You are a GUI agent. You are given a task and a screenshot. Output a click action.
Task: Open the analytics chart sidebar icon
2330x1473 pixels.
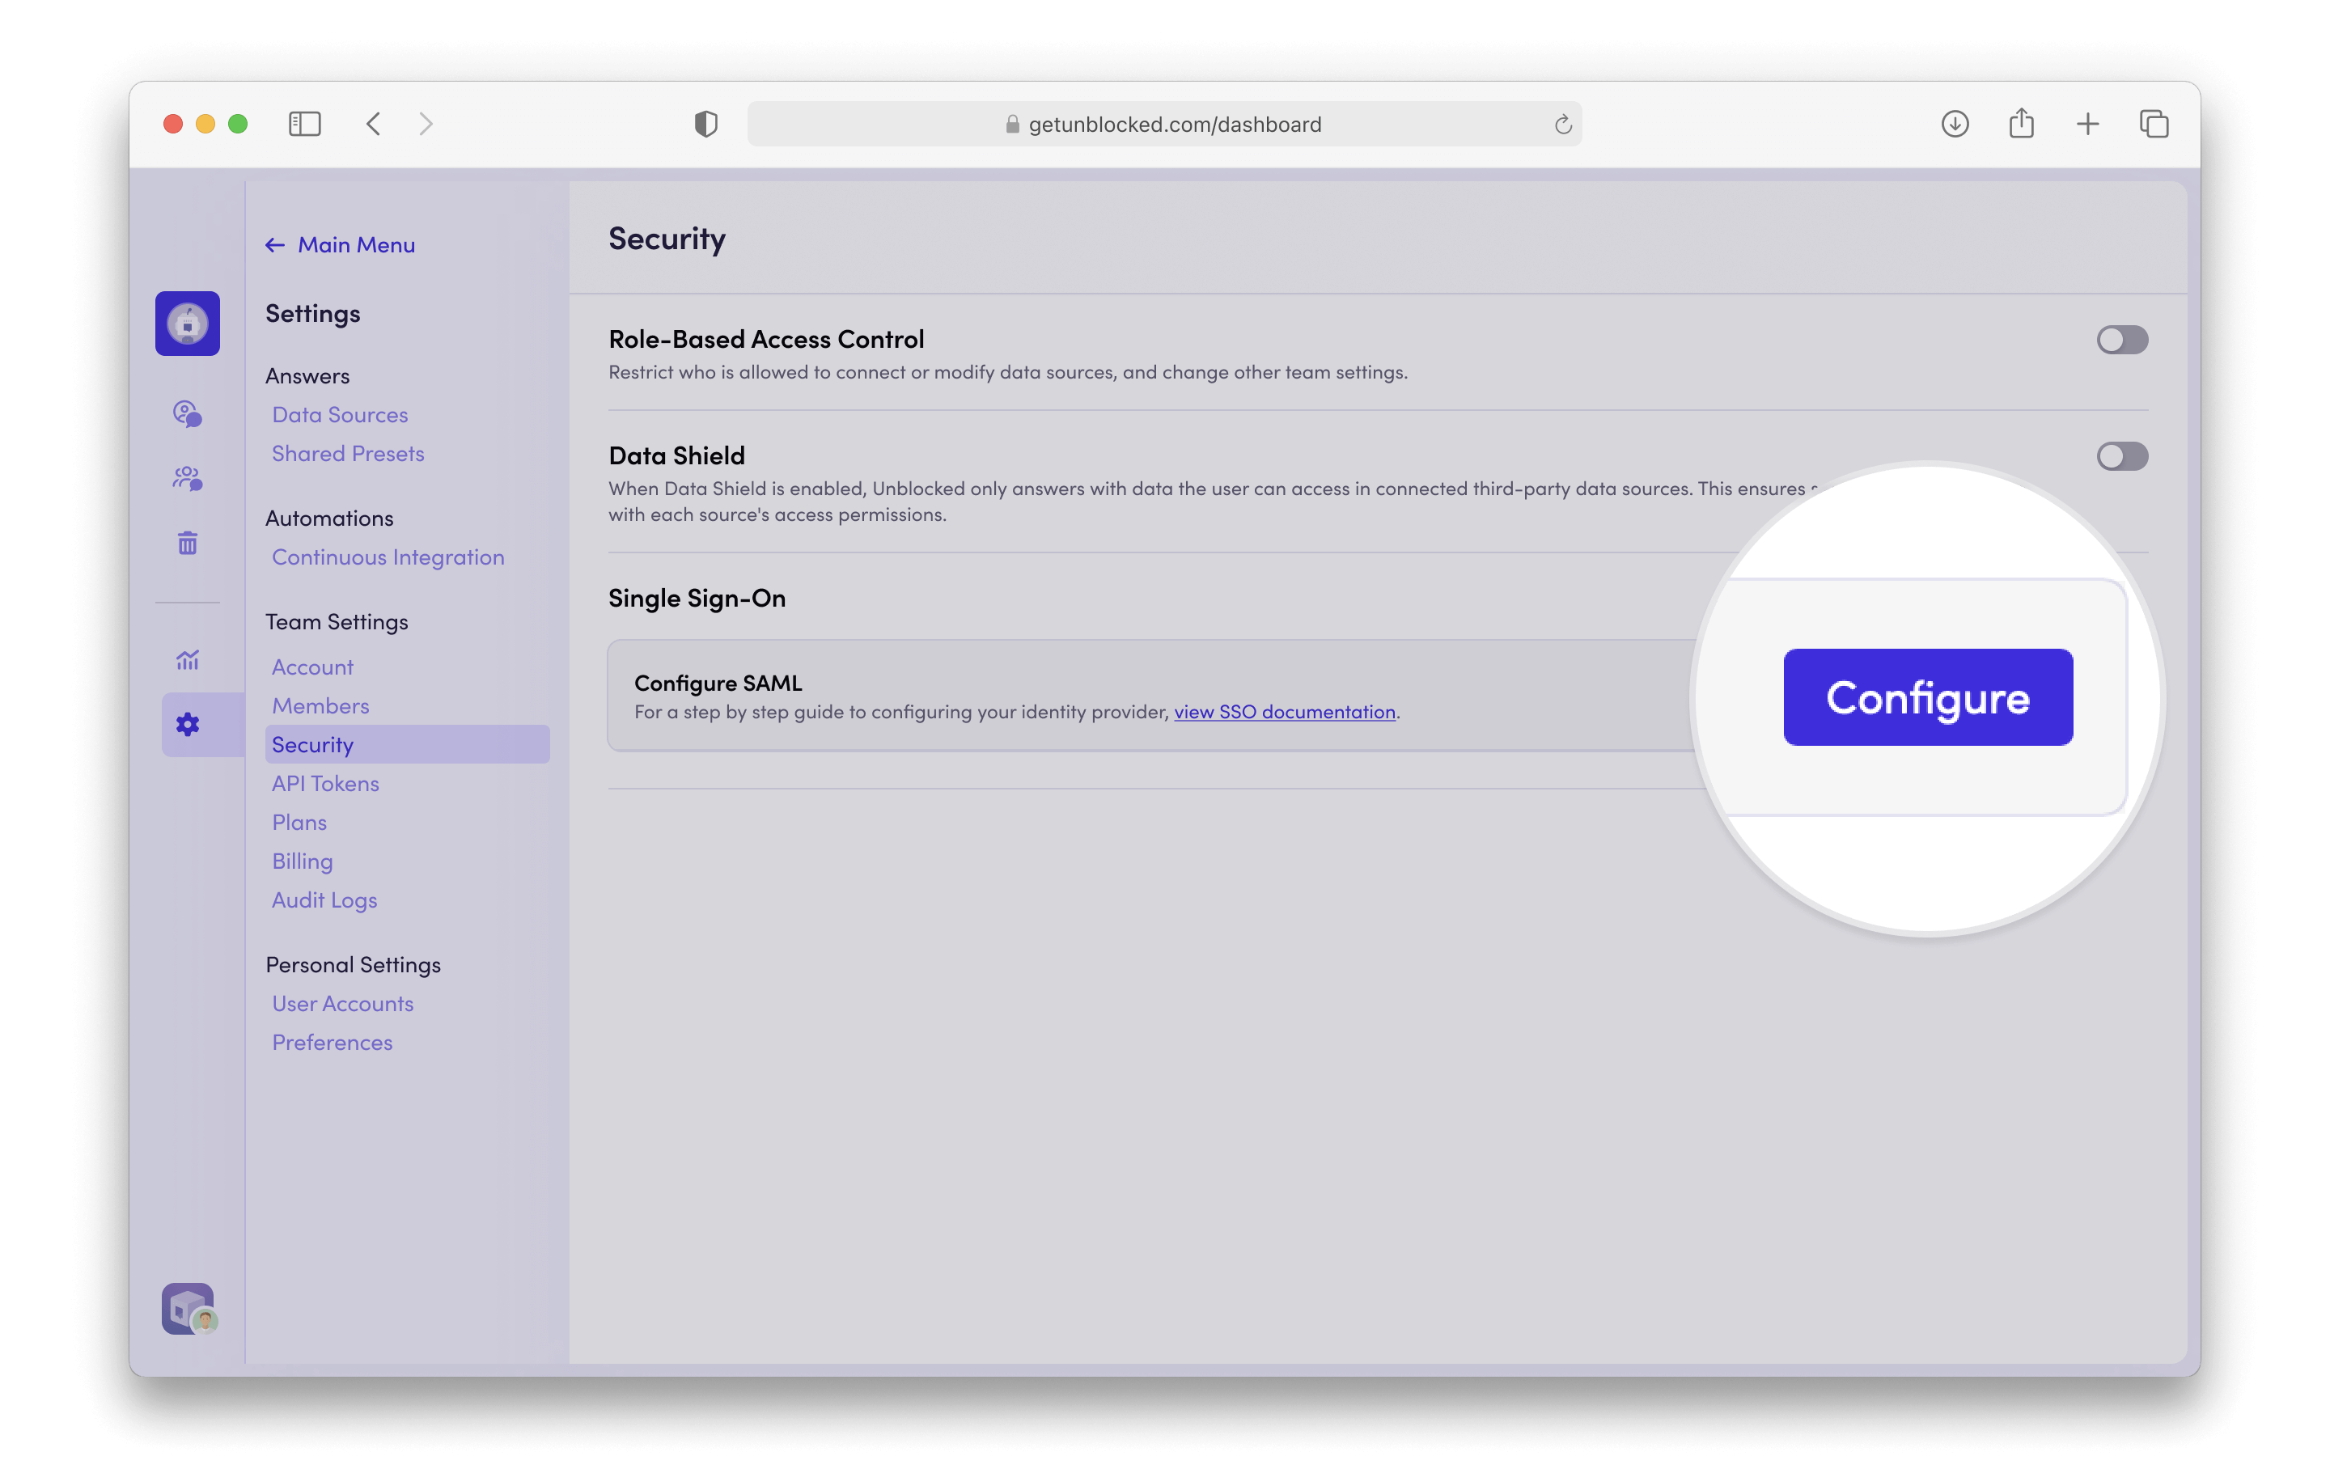[x=187, y=659]
